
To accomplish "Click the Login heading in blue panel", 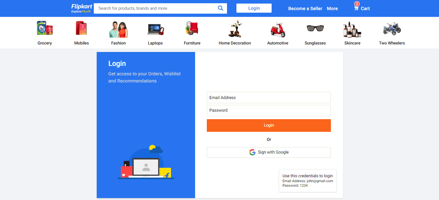I will (x=117, y=64).
